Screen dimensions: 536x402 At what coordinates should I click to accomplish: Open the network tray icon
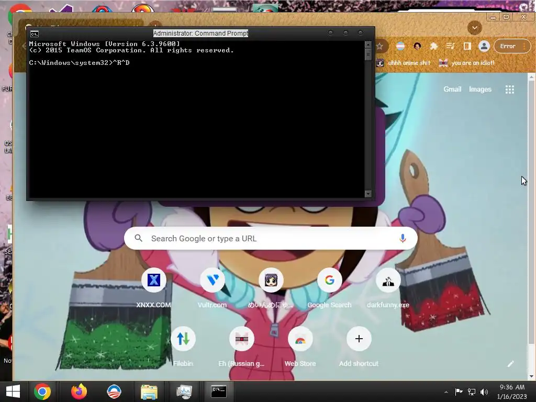click(x=472, y=392)
